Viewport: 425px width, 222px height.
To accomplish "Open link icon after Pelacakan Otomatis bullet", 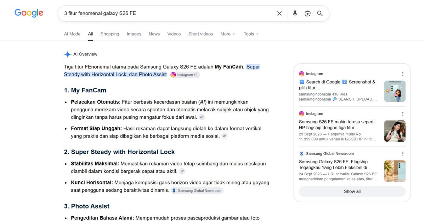I will 202,117.
